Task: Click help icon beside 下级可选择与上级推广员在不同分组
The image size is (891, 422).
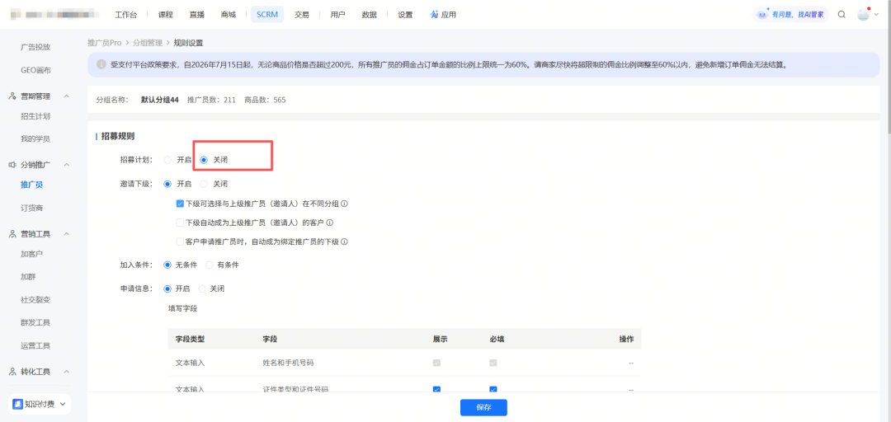Action: point(344,204)
